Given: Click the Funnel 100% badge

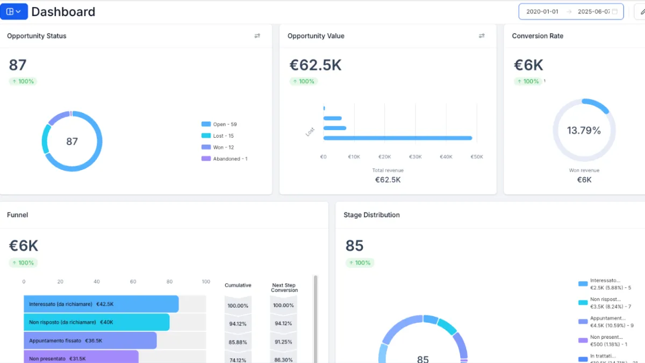Looking at the screenshot, I should 23,263.
